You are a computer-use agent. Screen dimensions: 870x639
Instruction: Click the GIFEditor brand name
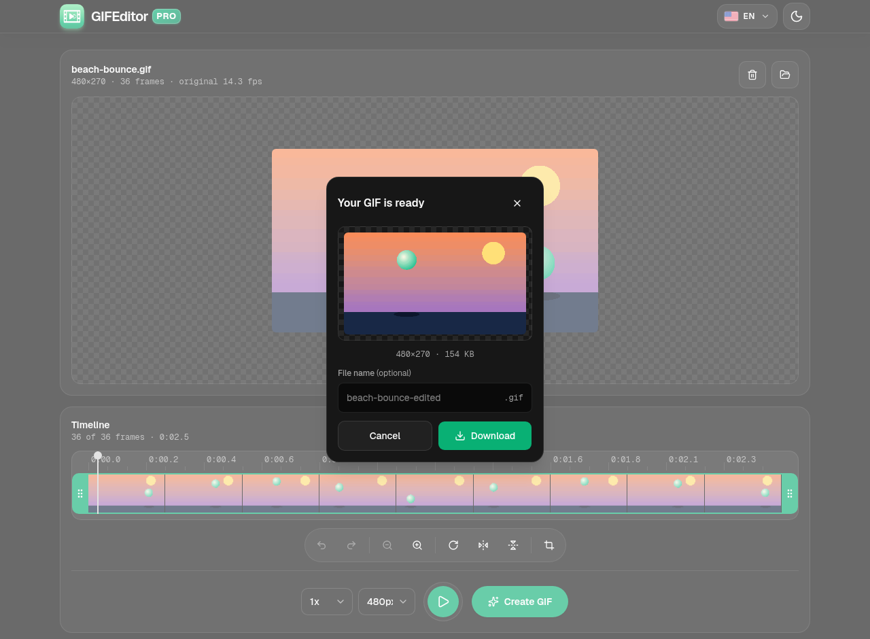coord(120,16)
